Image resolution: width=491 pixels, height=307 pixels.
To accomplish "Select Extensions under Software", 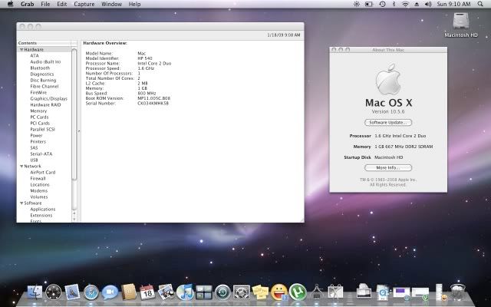I will tap(41, 216).
